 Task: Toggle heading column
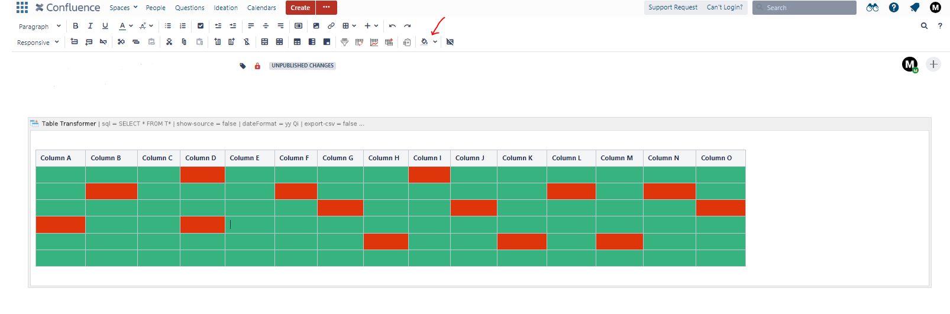tap(312, 42)
